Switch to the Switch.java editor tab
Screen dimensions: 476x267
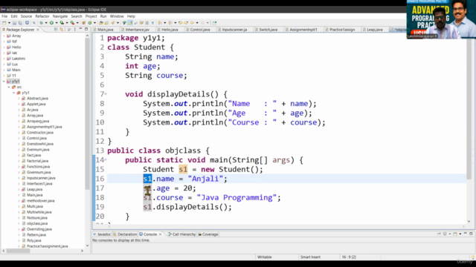coord(266,30)
